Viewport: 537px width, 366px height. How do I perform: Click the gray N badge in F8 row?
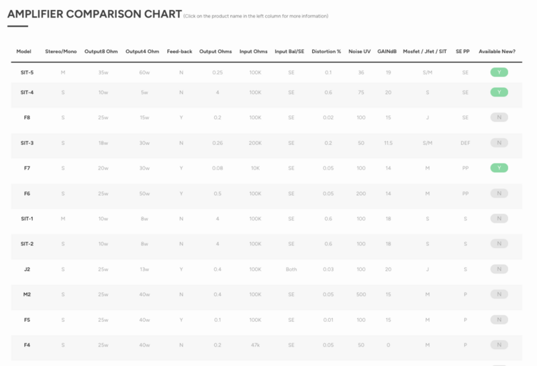coord(499,117)
